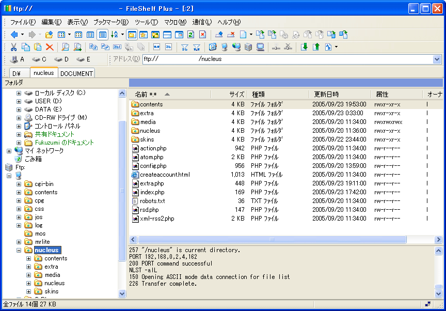Screen dimensions: 446x311
Task: Open the 編集(E) menu
Action: pyautogui.click(x=52, y=22)
